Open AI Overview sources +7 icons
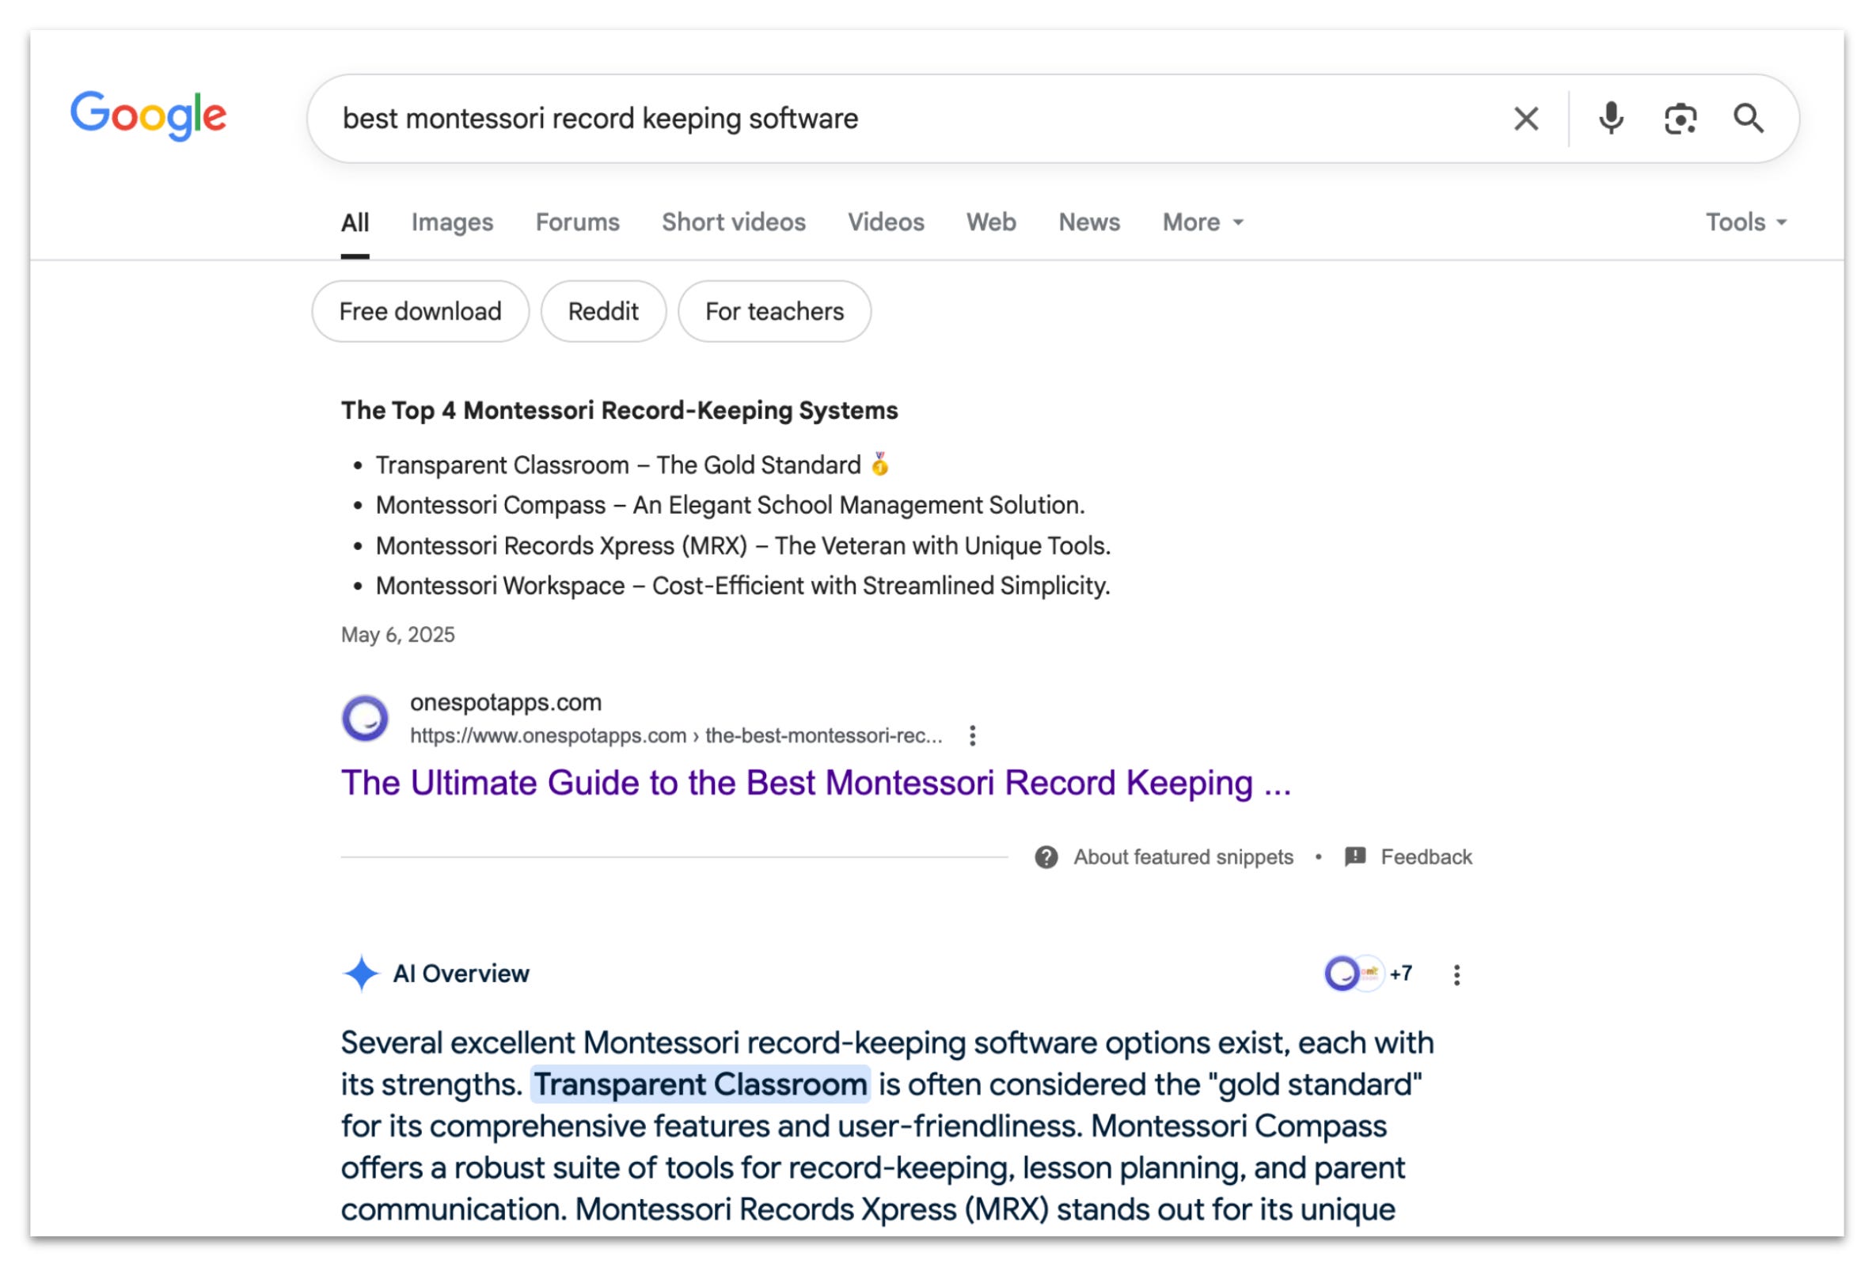The height and width of the screenshot is (1268, 1876). coord(1368,974)
